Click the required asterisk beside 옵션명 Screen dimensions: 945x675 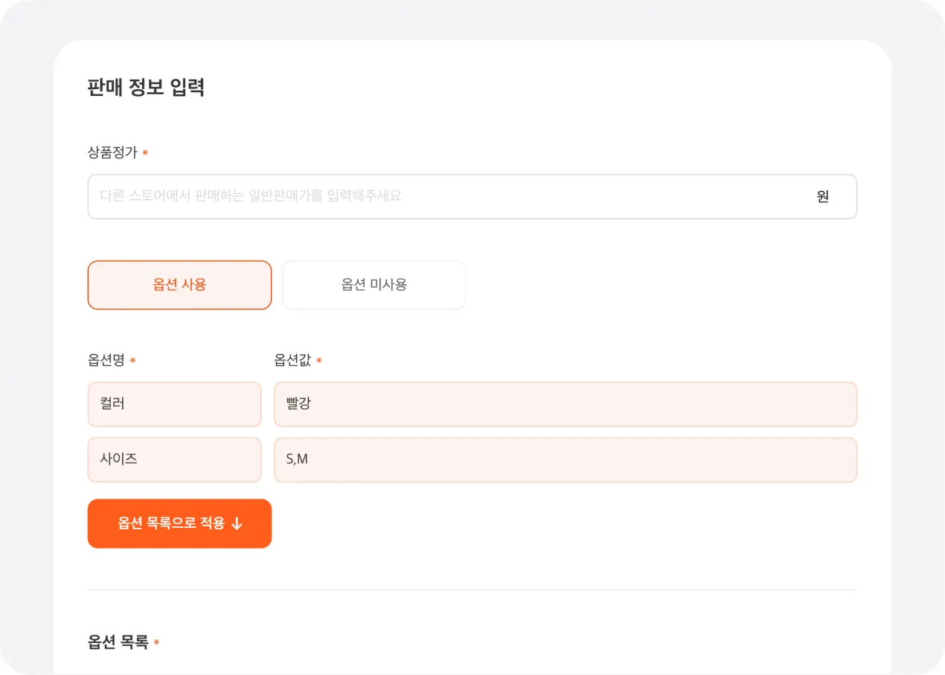coord(132,361)
